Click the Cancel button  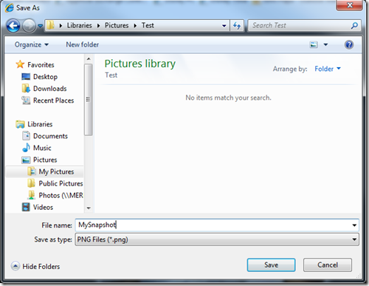[x=328, y=265]
